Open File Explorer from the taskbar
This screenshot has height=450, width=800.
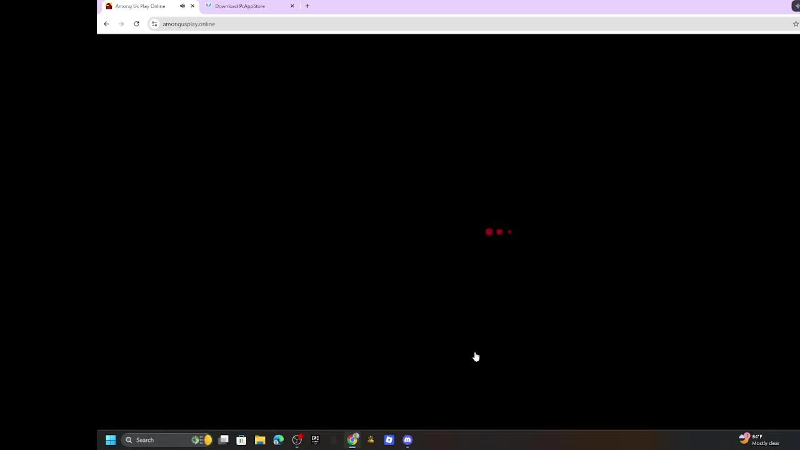pos(260,440)
